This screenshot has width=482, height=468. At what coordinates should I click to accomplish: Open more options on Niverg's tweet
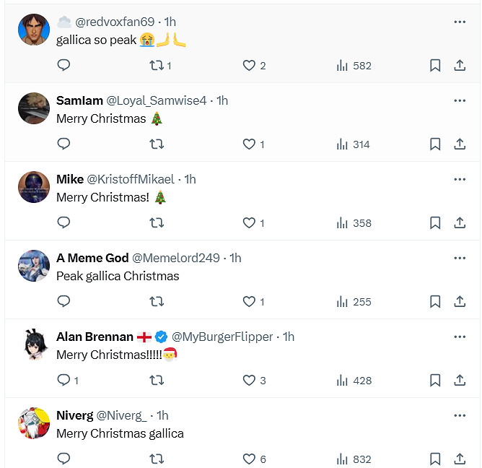click(460, 415)
